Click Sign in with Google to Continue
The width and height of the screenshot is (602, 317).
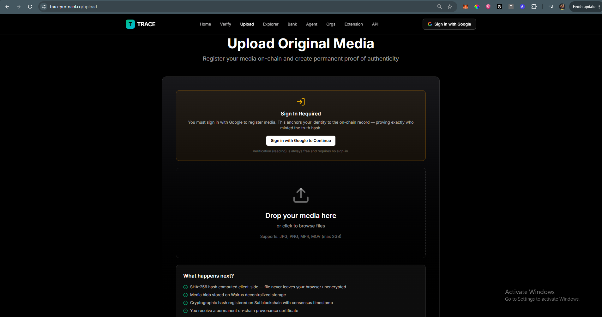301,141
